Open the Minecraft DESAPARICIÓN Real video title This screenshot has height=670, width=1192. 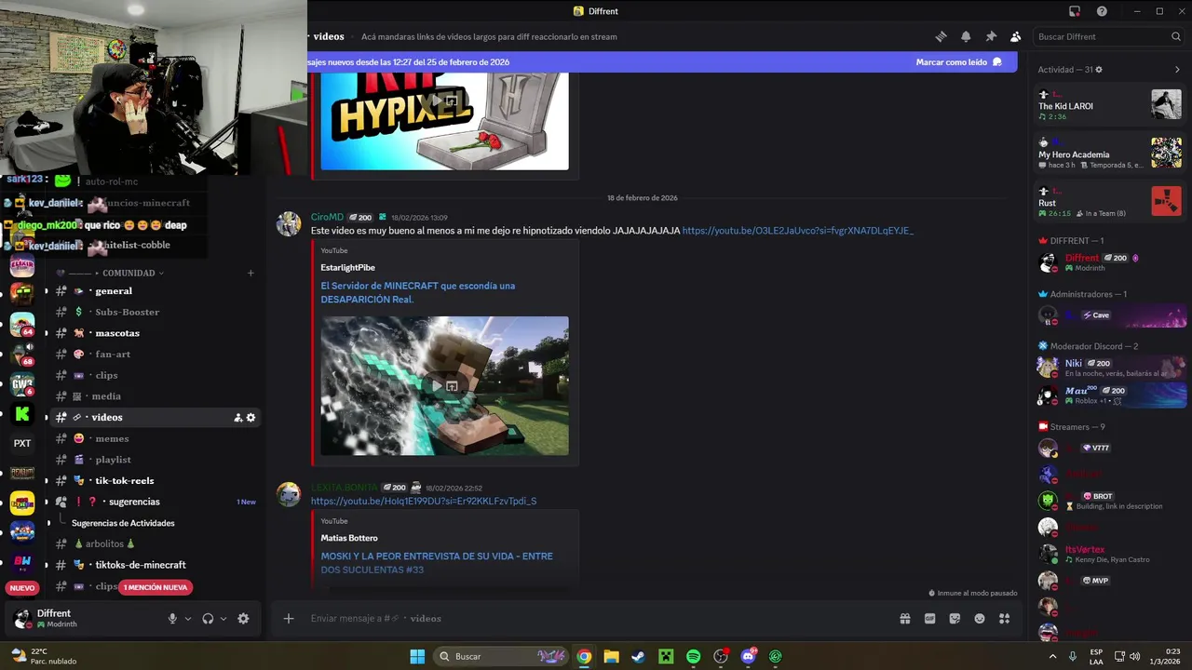coord(417,292)
